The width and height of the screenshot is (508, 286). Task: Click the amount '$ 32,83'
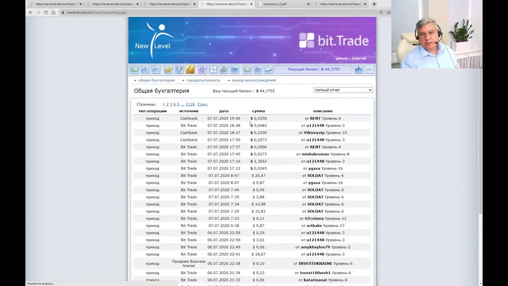point(258,211)
